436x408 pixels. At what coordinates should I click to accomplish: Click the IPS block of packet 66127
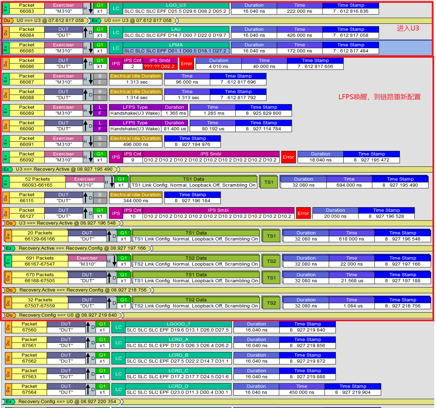[116, 214]
